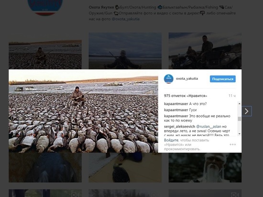Viewport: 263px width, 197px height.
Task: Open video post with camera icon, bottom right
Action: (205, 193)
